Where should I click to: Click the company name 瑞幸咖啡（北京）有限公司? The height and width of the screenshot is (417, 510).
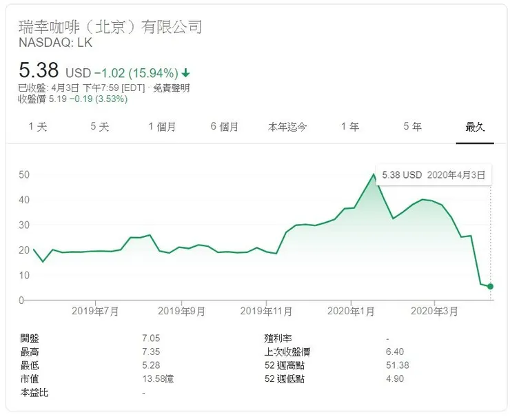(110, 27)
